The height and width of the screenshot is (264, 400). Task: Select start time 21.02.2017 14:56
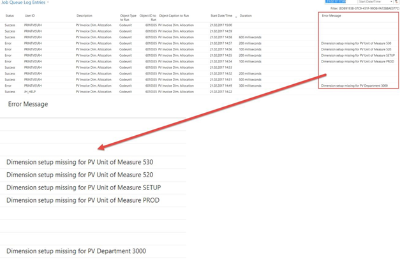221,50
